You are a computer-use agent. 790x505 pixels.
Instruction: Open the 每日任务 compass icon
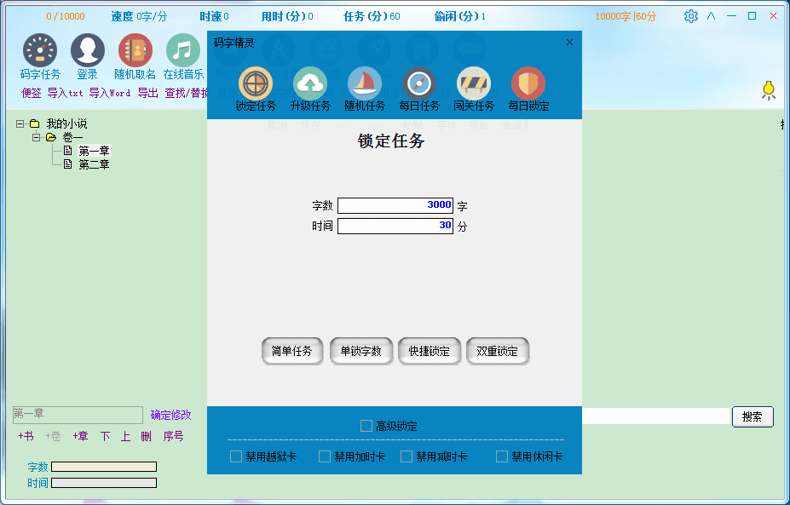[419, 83]
